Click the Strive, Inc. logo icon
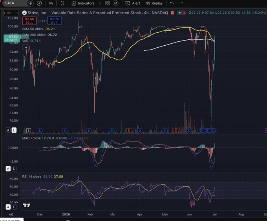 tap(24, 13)
